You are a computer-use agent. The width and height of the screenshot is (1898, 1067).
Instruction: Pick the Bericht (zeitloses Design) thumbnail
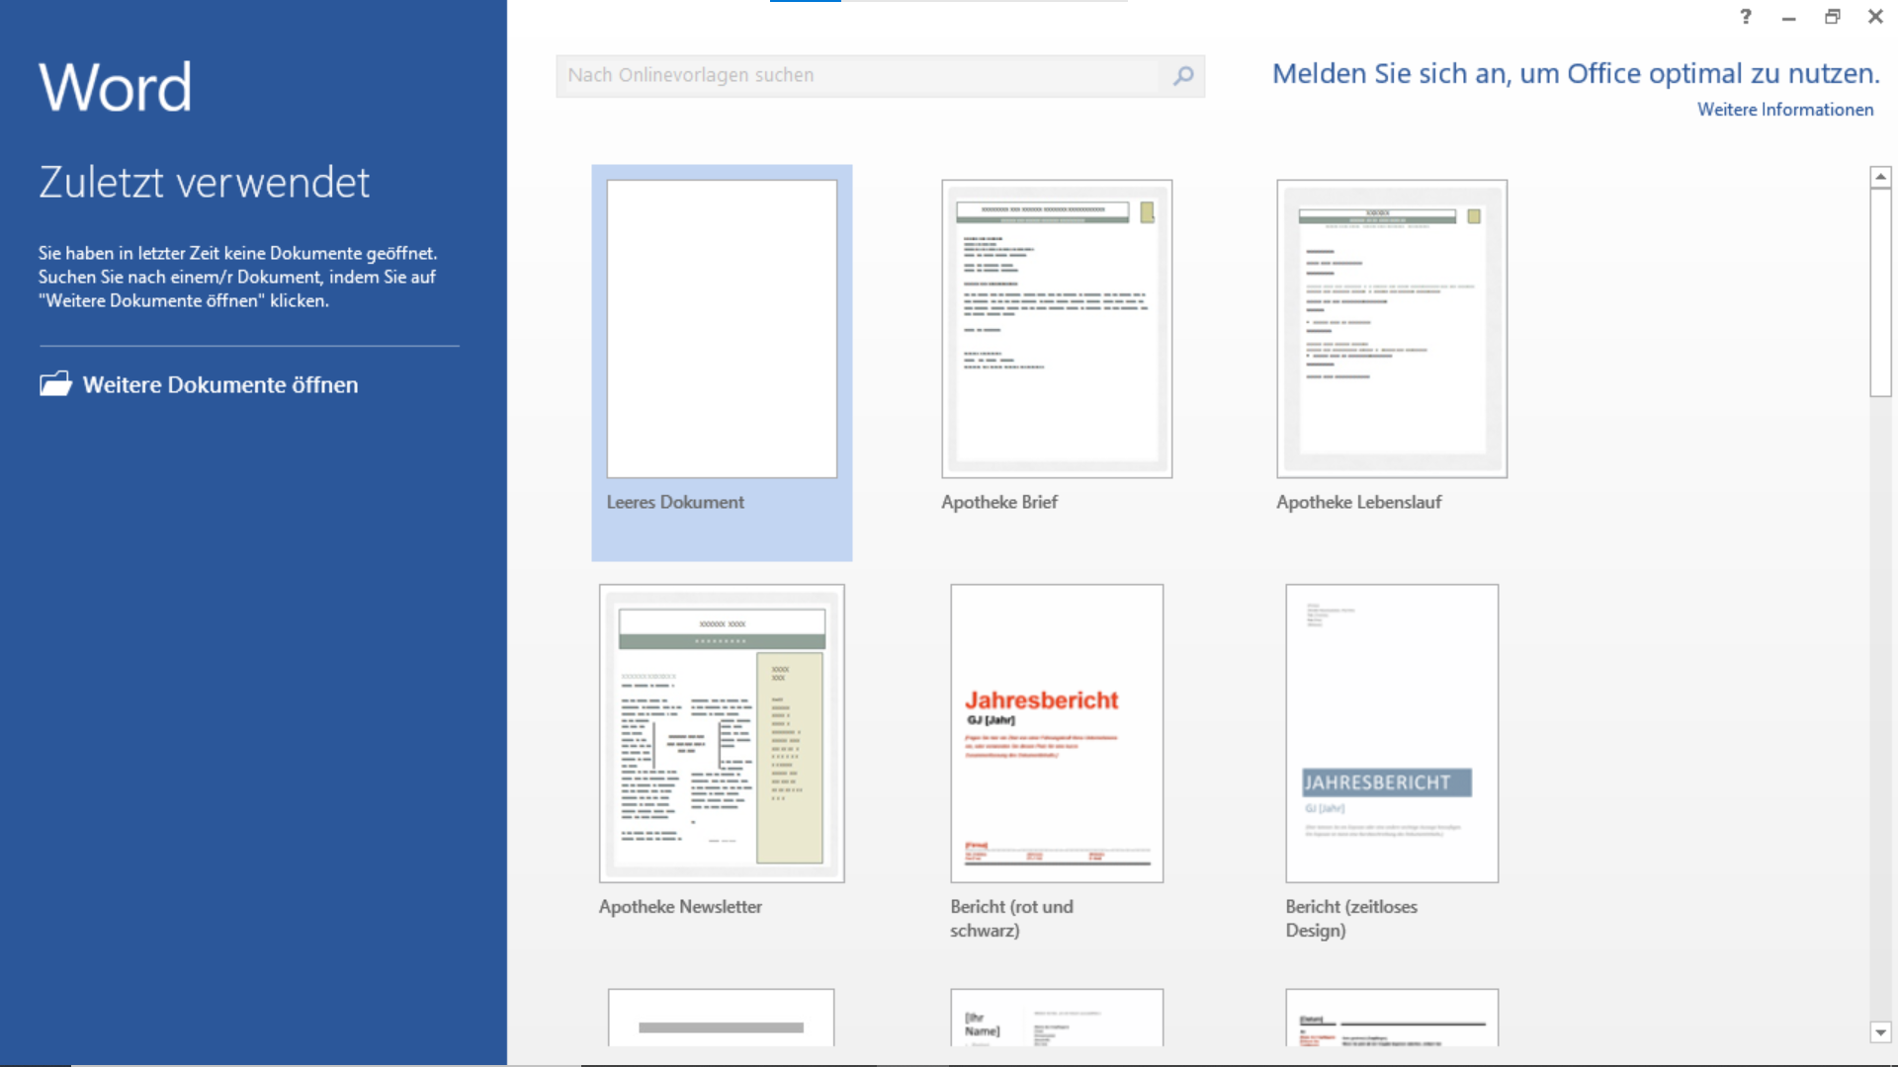1392,733
